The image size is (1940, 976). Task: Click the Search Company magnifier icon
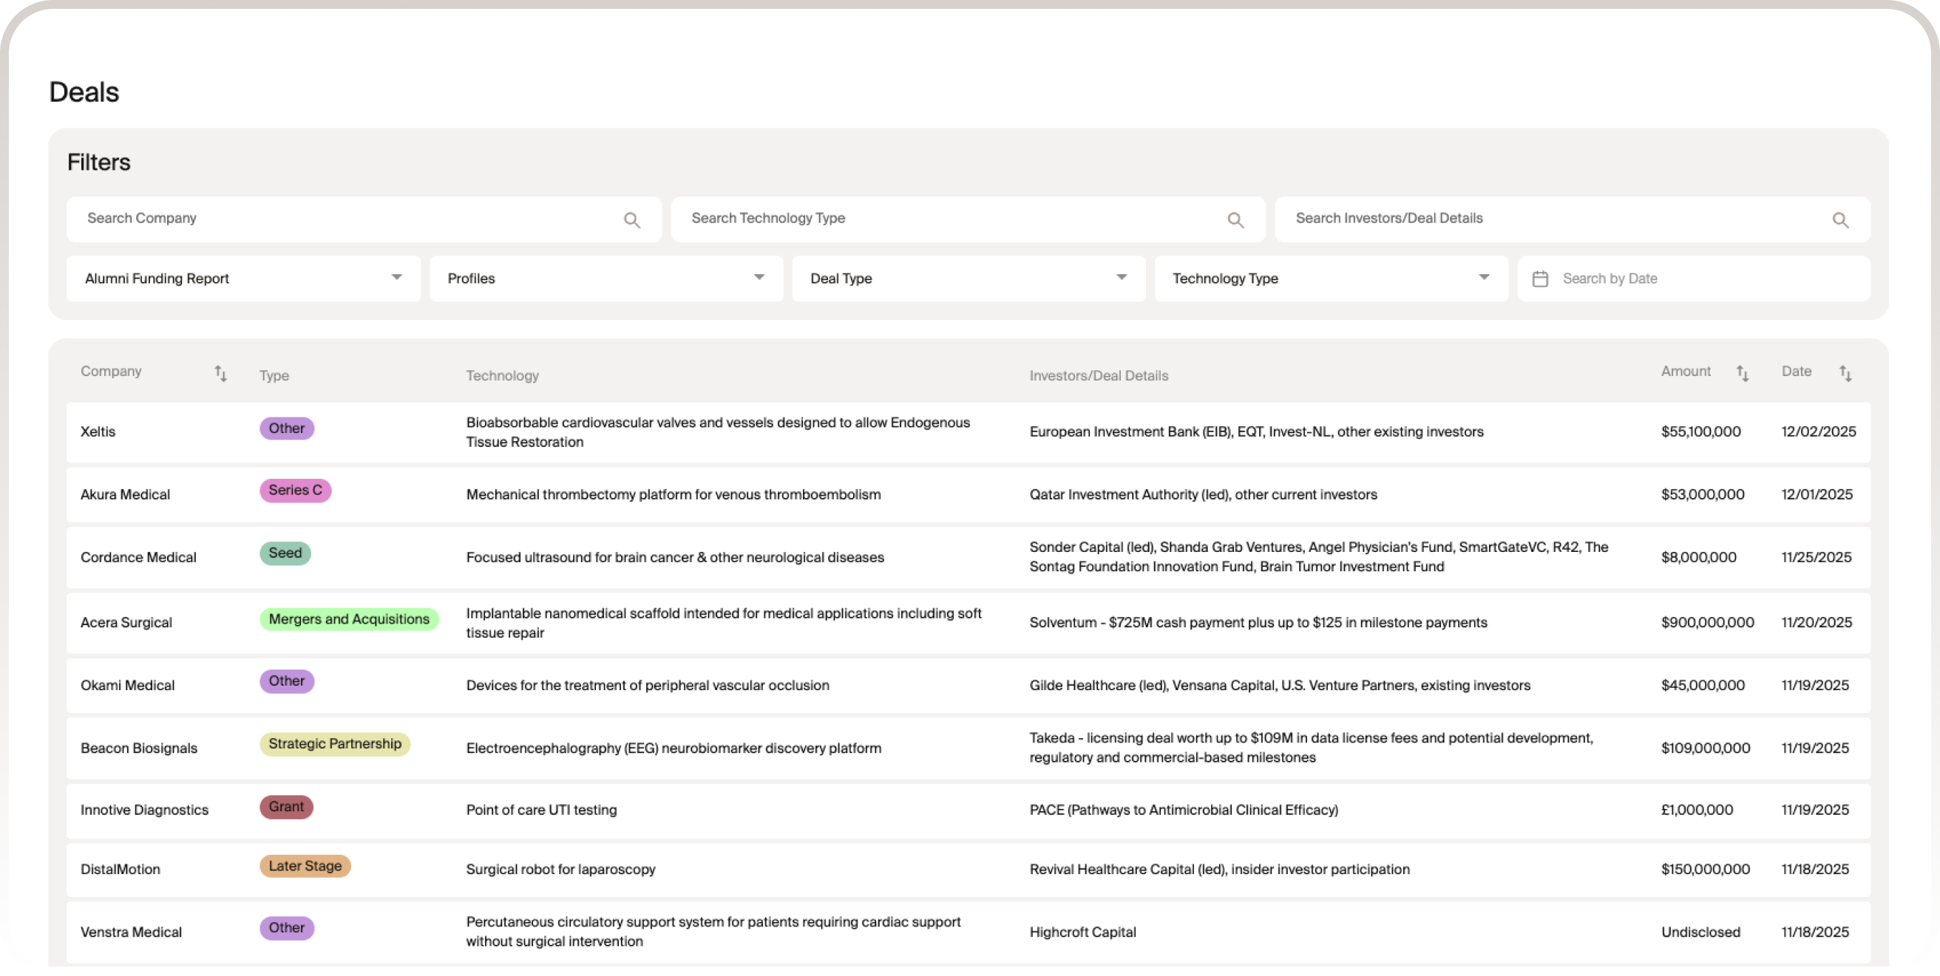point(632,219)
